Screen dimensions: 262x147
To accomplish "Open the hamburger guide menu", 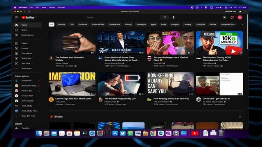I will click(x=16, y=17).
